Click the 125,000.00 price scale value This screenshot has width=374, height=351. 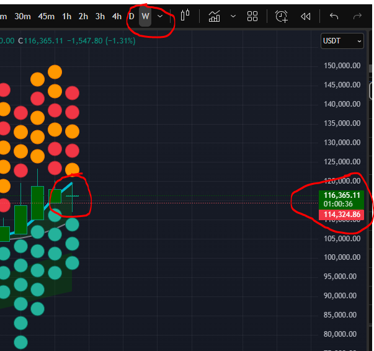pos(342,162)
